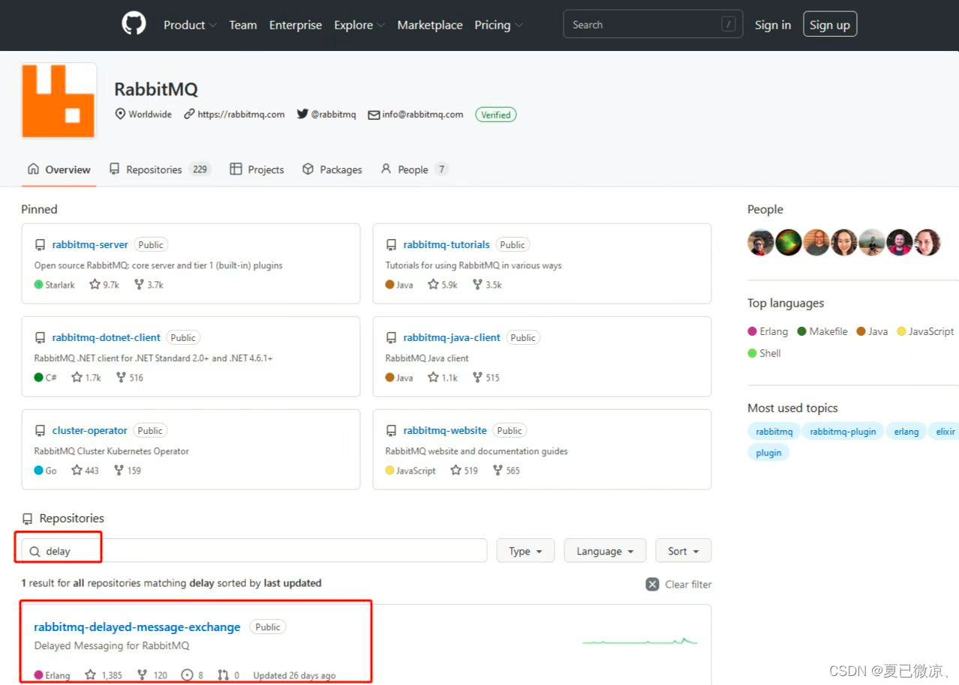Click the 519 stars of rabbitmq-website

(464, 471)
